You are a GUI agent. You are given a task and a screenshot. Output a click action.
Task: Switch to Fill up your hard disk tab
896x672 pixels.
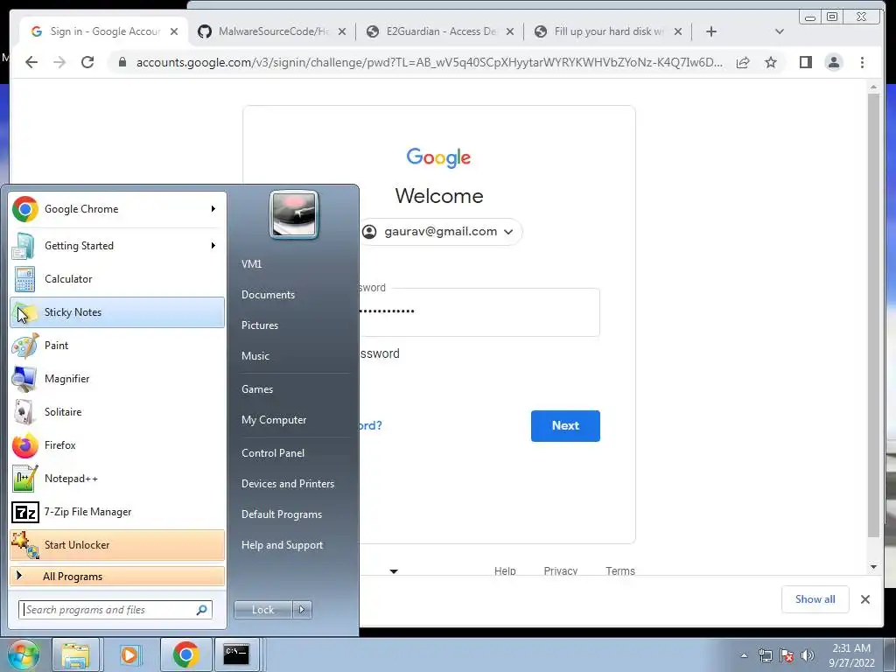pos(608,31)
